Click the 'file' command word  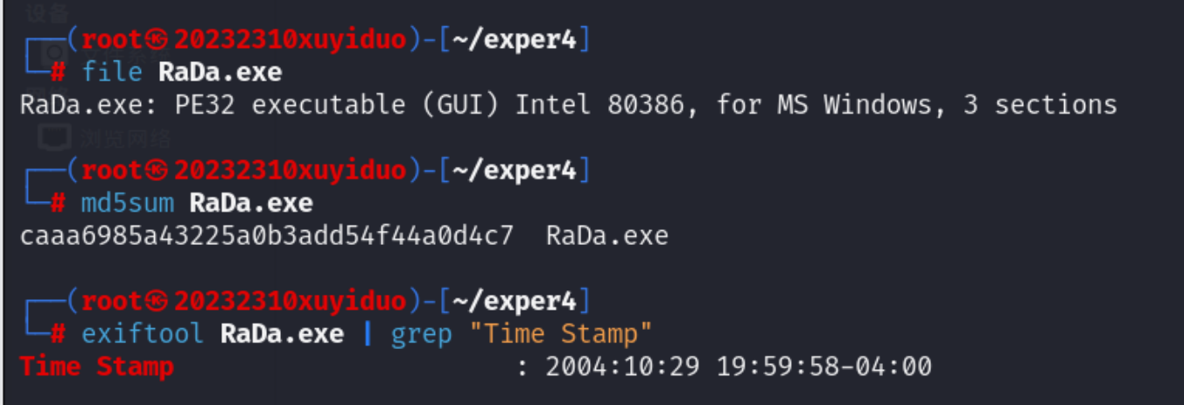tap(112, 72)
